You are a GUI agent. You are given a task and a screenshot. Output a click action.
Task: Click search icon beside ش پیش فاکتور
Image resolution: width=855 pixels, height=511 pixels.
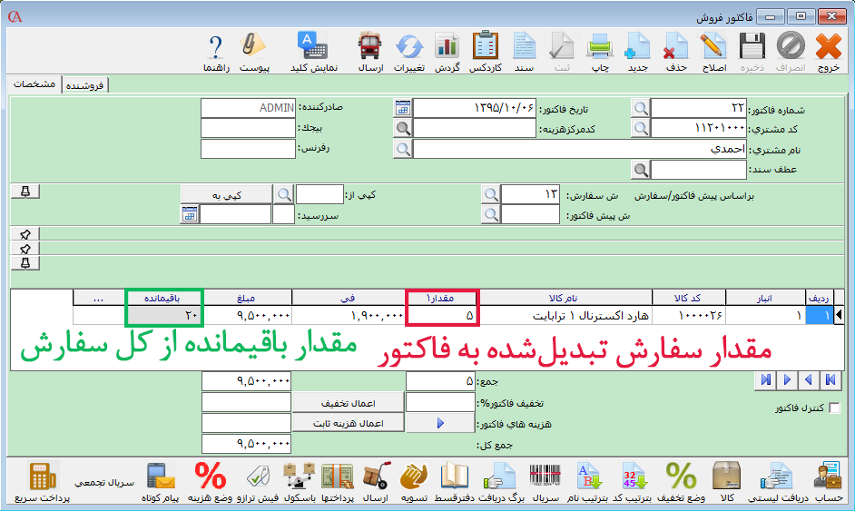[491, 214]
